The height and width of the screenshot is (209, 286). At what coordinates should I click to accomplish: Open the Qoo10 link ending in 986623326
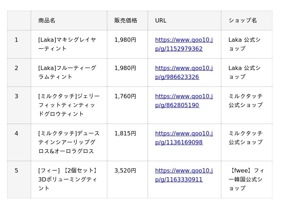coord(184,73)
